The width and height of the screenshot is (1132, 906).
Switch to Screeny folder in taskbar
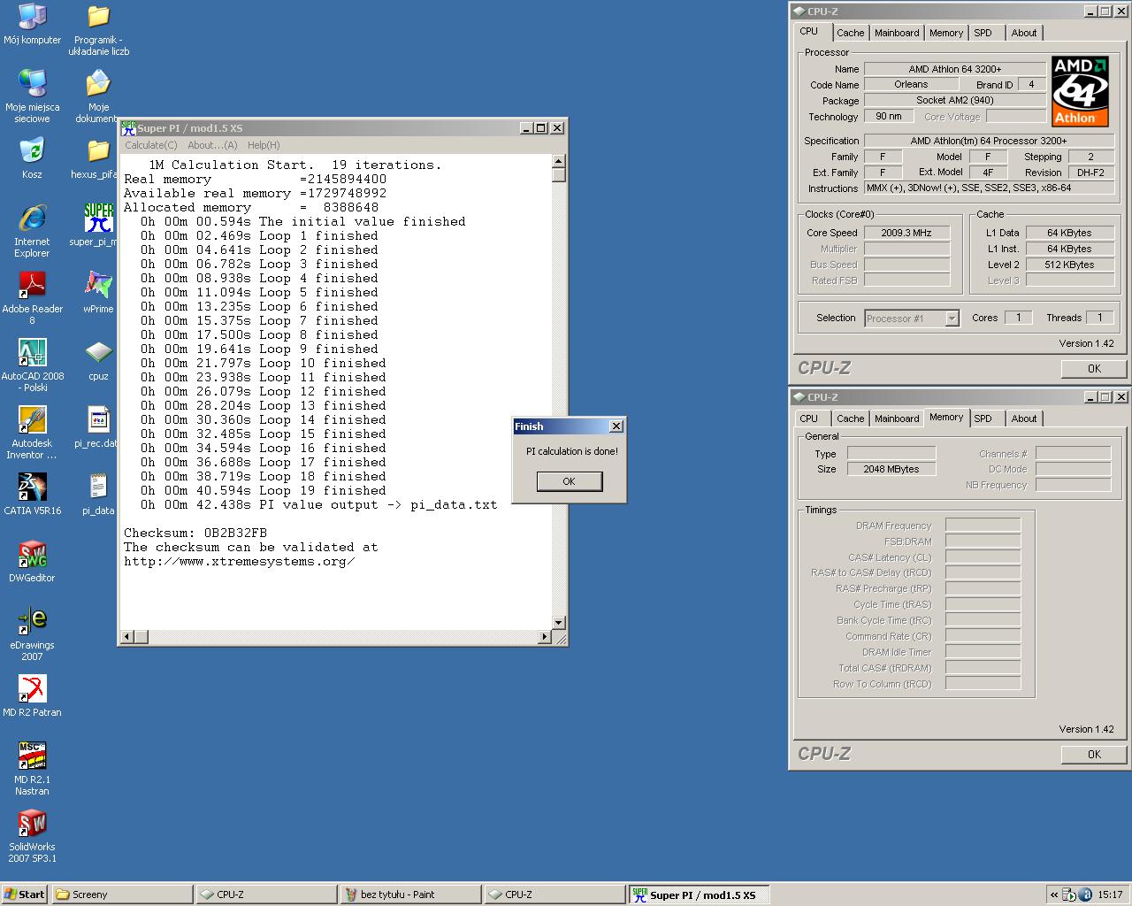click(122, 894)
